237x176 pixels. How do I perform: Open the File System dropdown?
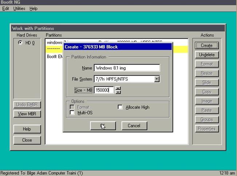tap(157, 79)
